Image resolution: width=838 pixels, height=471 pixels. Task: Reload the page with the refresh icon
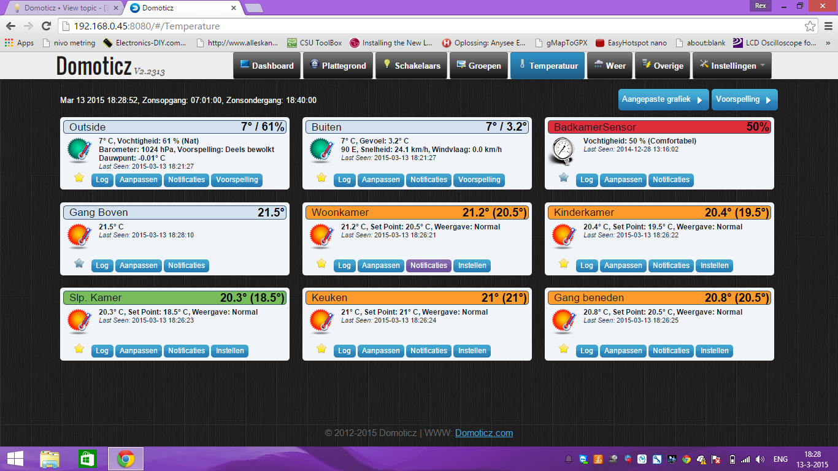click(x=46, y=26)
